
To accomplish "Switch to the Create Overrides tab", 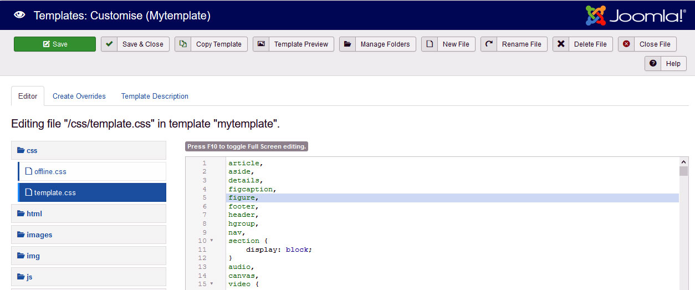I will [x=79, y=96].
